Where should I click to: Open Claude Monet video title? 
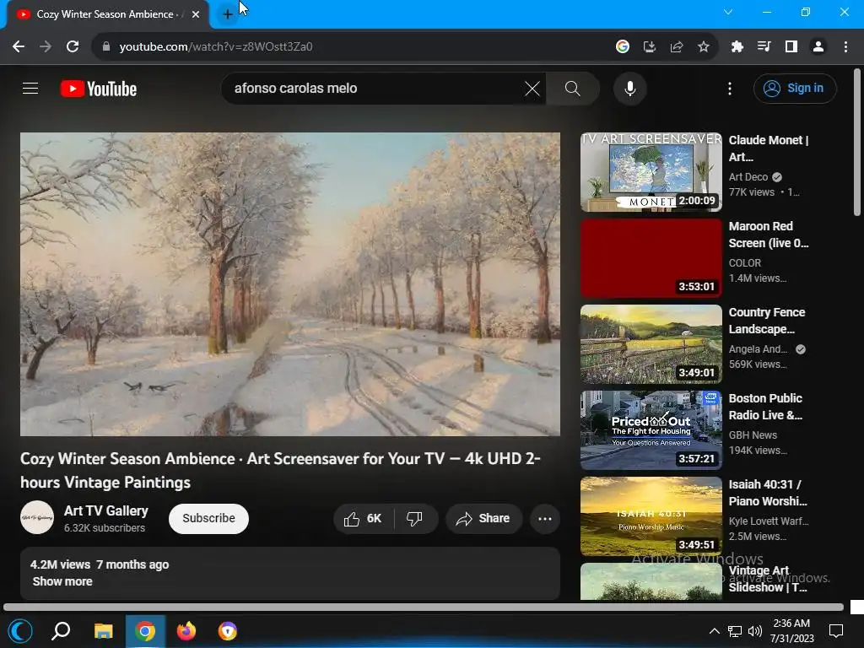click(768, 148)
